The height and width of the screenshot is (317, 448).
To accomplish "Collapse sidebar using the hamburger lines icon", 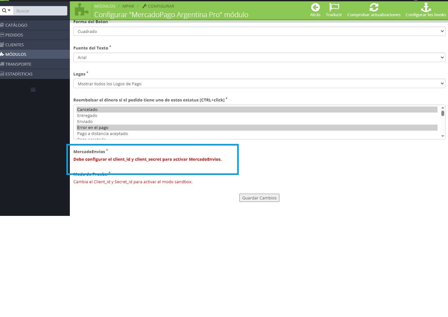I will [x=33, y=90].
